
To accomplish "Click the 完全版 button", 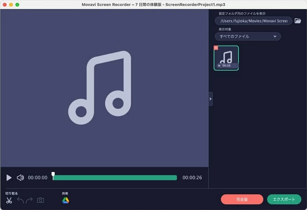I will coord(242,199).
